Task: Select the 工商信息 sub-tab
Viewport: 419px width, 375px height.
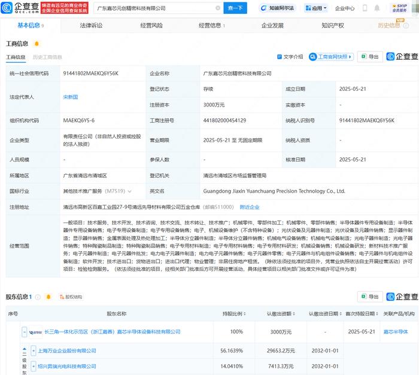Action: tap(16, 57)
